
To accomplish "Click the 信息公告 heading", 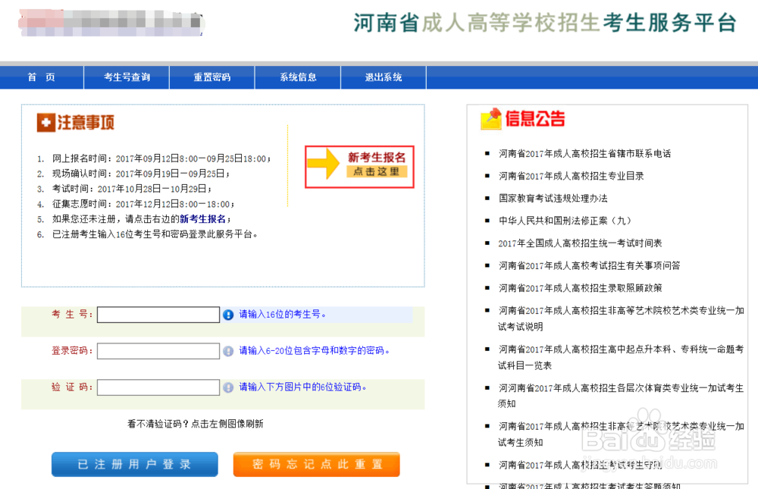I will [535, 118].
